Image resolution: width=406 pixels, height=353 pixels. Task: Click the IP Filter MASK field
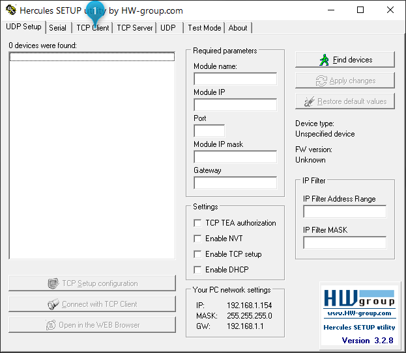(x=345, y=242)
